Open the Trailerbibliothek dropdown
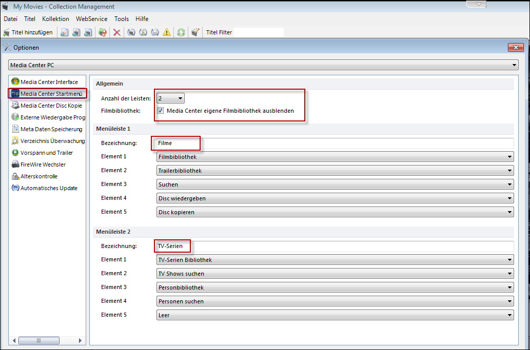The width and height of the screenshot is (530, 350). click(x=335, y=171)
